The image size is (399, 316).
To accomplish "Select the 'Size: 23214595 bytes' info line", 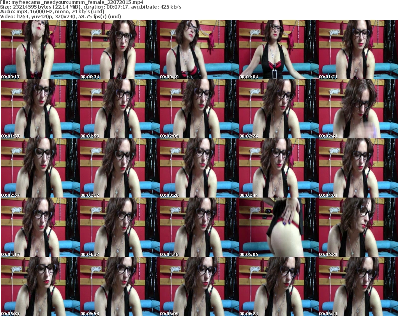I will pos(90,7).
